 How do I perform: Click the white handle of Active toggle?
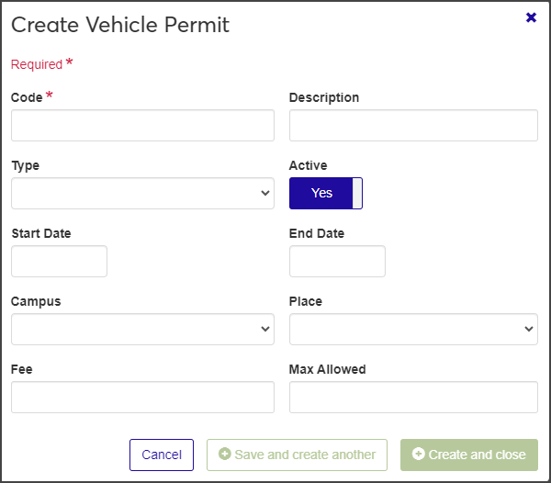pos(357,193)
